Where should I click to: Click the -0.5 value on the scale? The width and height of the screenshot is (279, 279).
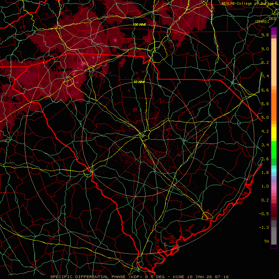[264, 214]
